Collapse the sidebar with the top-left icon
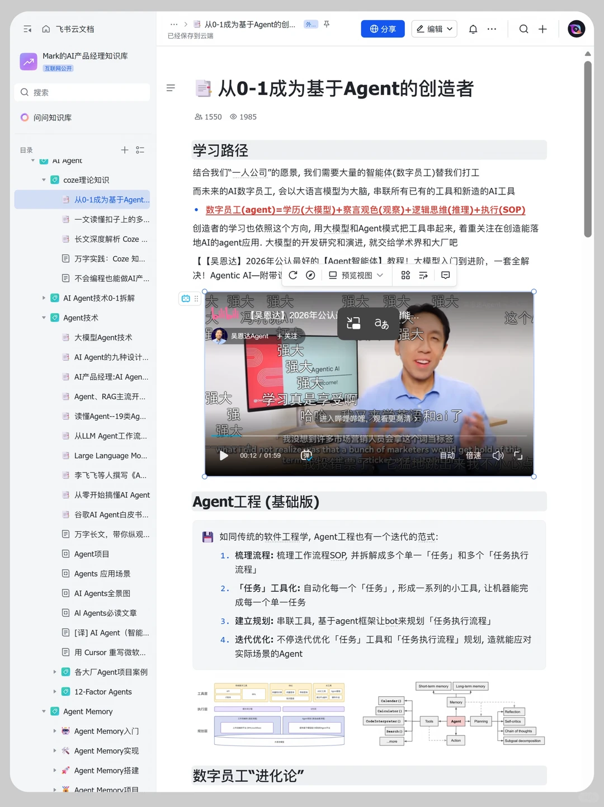604x807 pixels. (27, 29)
